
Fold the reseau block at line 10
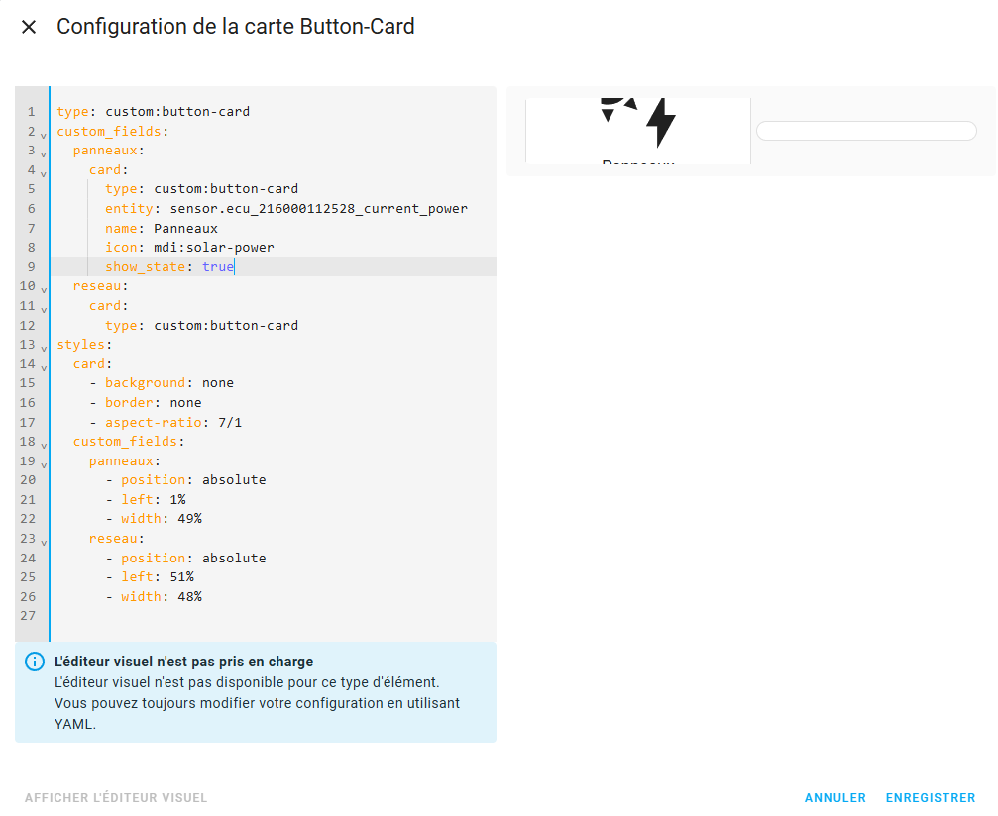pos(44,288)
